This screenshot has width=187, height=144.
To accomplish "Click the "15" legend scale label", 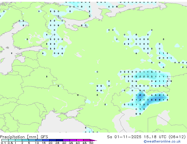I will [x=44, y=143].
